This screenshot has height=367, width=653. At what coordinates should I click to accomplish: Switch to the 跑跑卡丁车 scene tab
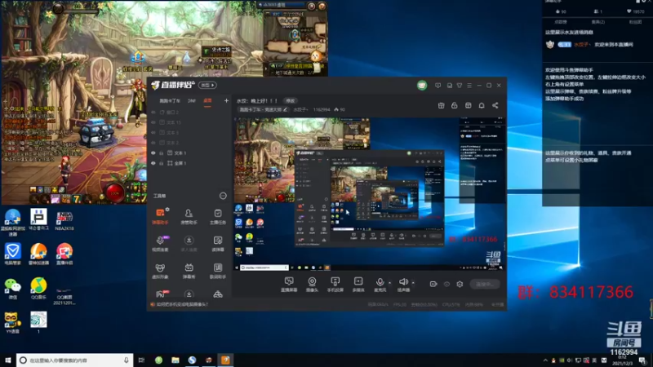(x=170, y=100)
